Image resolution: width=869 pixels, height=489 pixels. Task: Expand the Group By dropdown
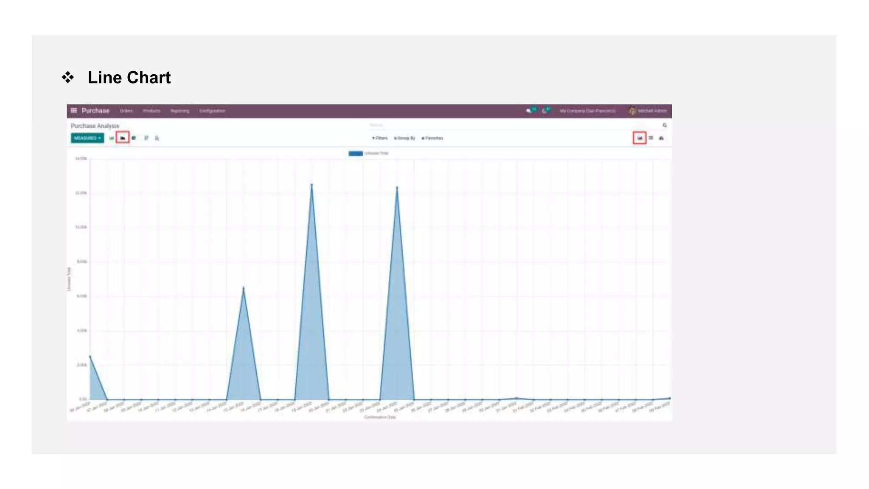(404, 138)
